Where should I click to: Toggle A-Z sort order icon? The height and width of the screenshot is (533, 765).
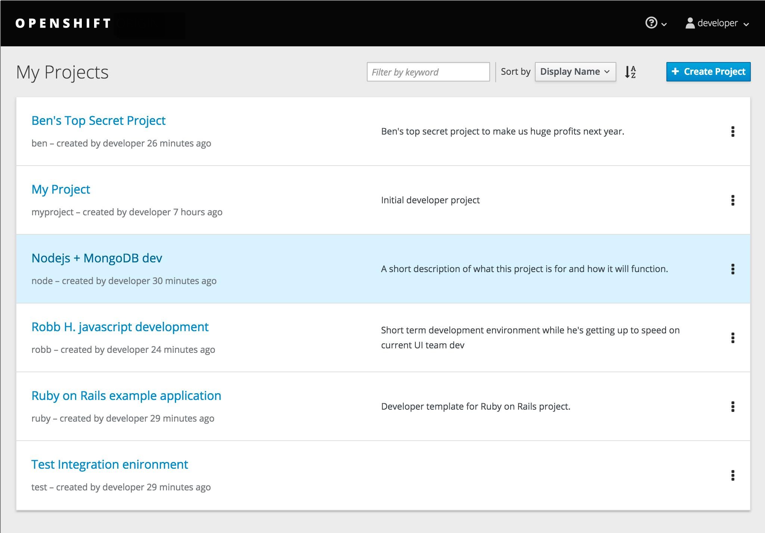point(630,72)
